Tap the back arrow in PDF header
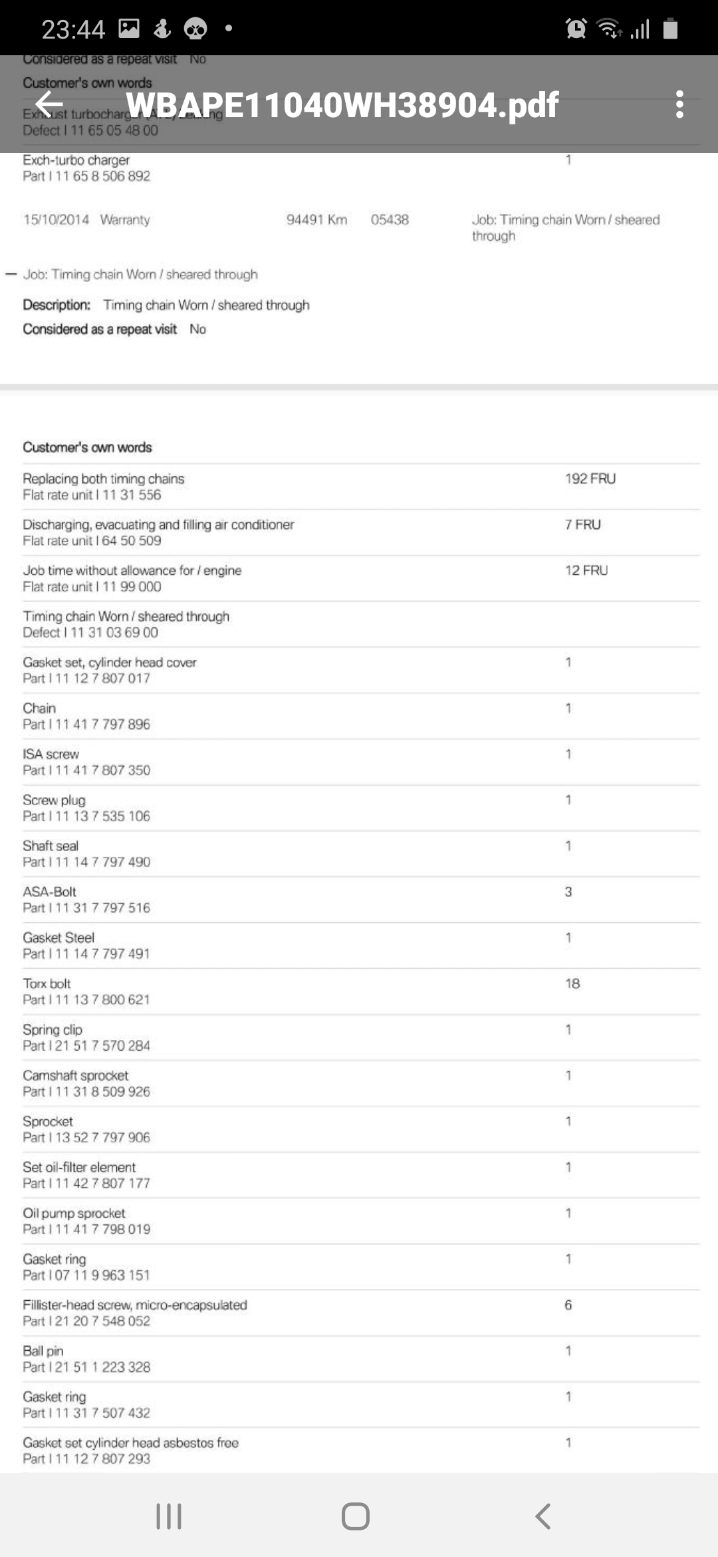The height and width of the screenshot is (1557, 718). [49, 104]
